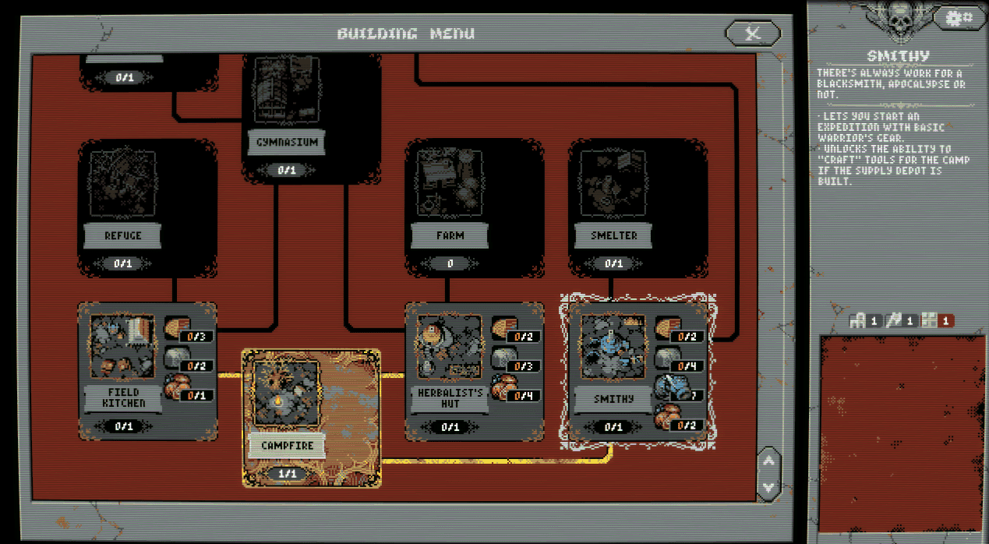Click Herbalist's Hut food resource cost icon
The height and width of the screenshot is (544, 989).
coord(503,387)
